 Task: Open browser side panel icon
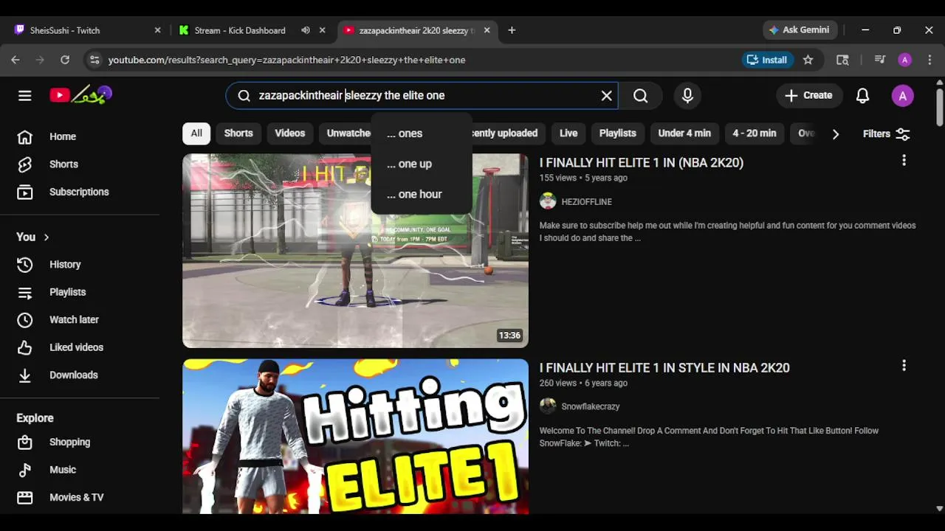point(842,60)
